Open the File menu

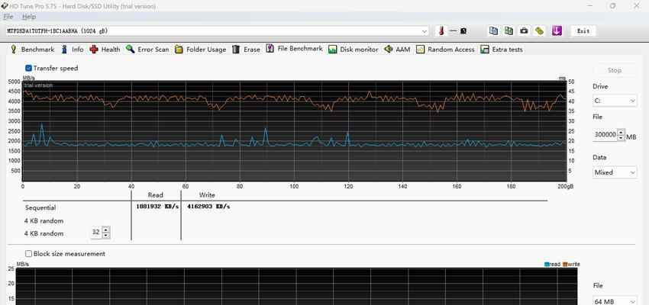click(8, 17)
